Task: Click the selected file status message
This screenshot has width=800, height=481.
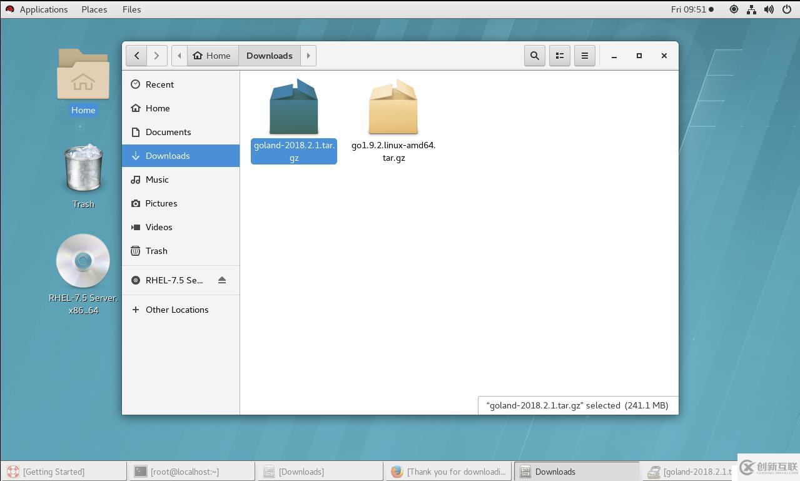Action: point(577,405)
